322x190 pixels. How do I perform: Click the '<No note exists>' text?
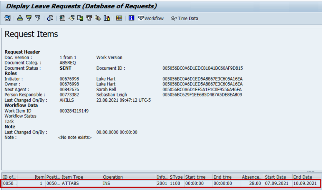pyautogui.click(x=75, y=137)
